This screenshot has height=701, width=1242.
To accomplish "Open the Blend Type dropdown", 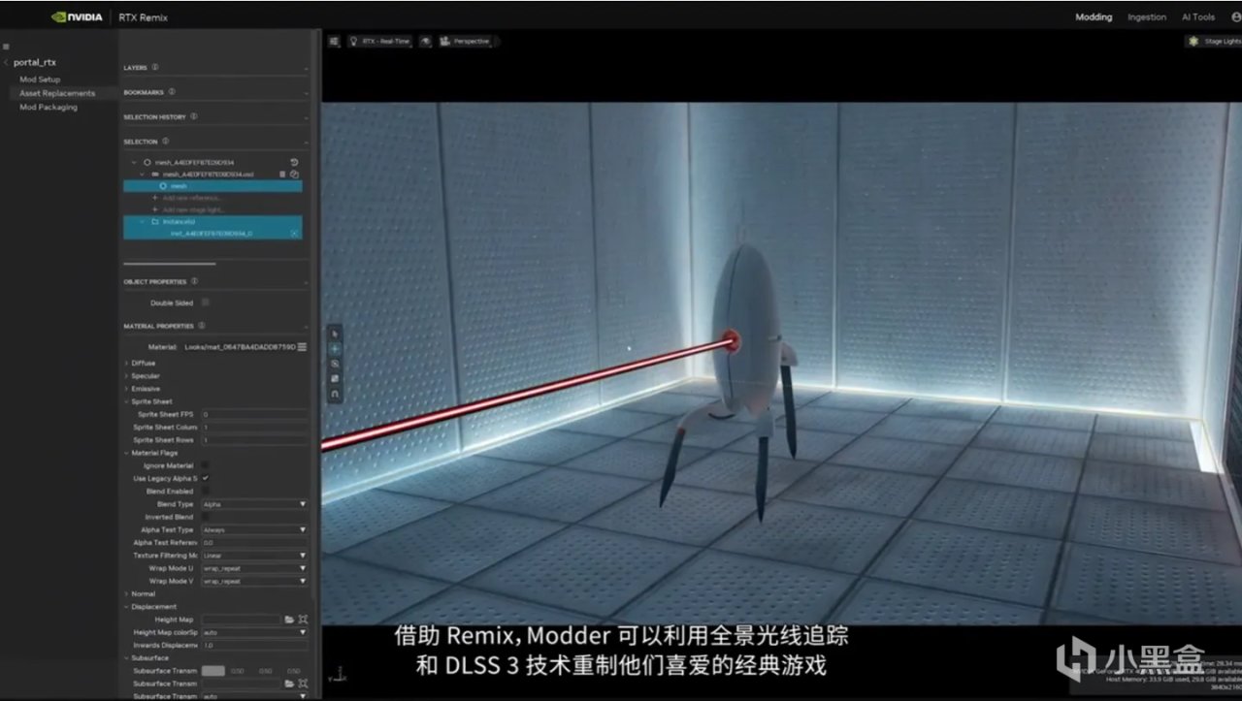I will tap(254, 504).
